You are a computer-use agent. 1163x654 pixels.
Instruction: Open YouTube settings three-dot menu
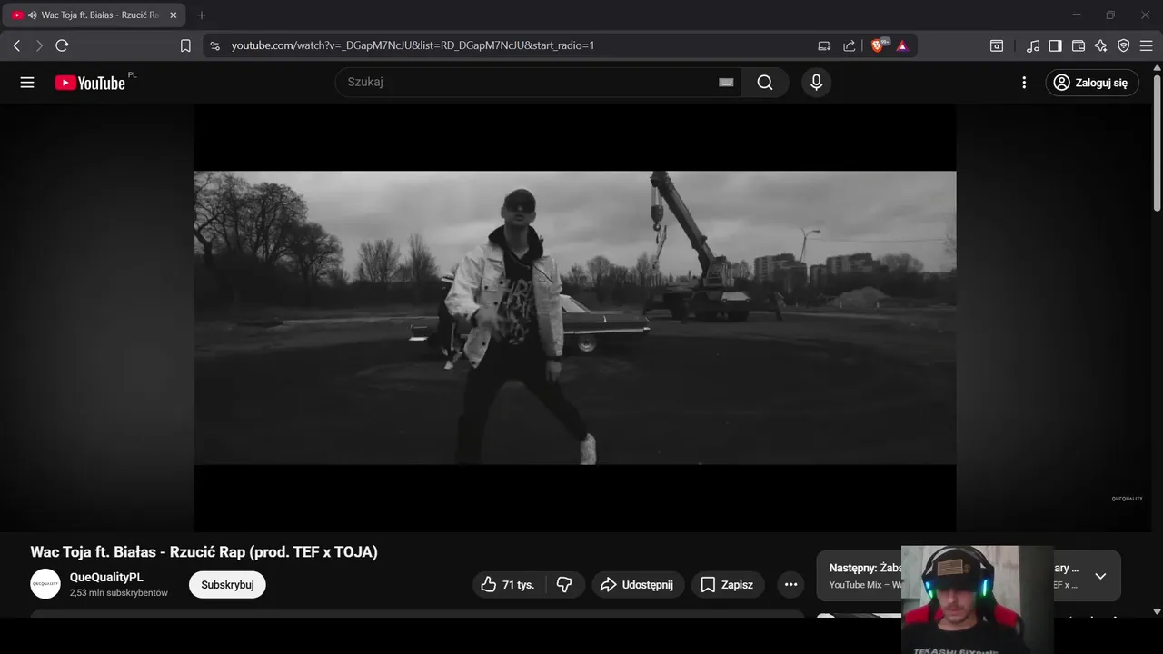(1024, 83)
